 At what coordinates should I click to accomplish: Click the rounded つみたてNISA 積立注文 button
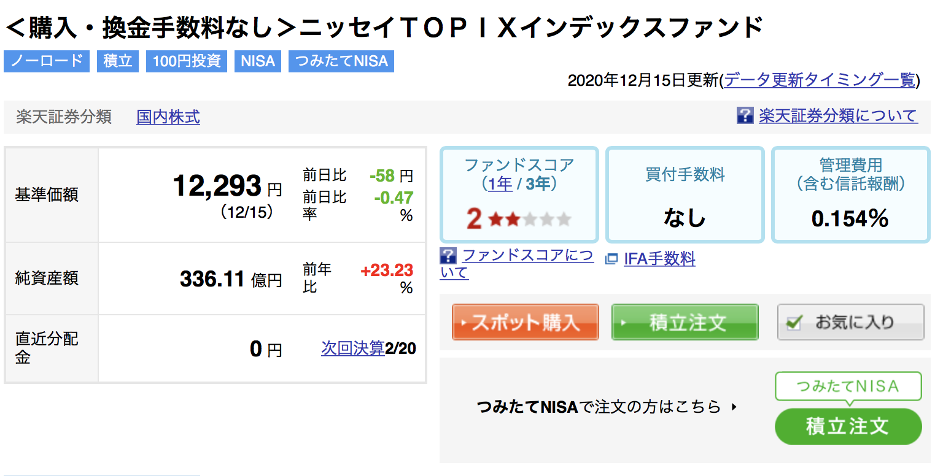click(x=848, y=426)
